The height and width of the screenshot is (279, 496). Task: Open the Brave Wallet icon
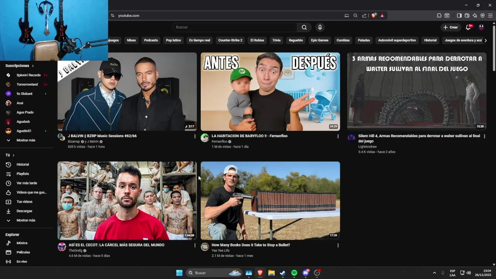[x=467, y=15]
